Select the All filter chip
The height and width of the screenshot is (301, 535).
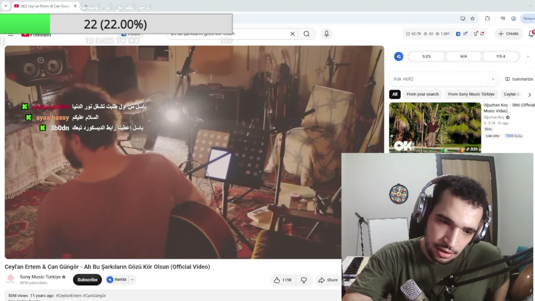point(395,94)
